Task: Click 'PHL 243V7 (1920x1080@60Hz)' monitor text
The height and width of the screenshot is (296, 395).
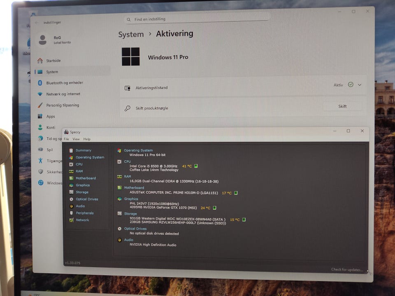Action: [x=154, y=203]
